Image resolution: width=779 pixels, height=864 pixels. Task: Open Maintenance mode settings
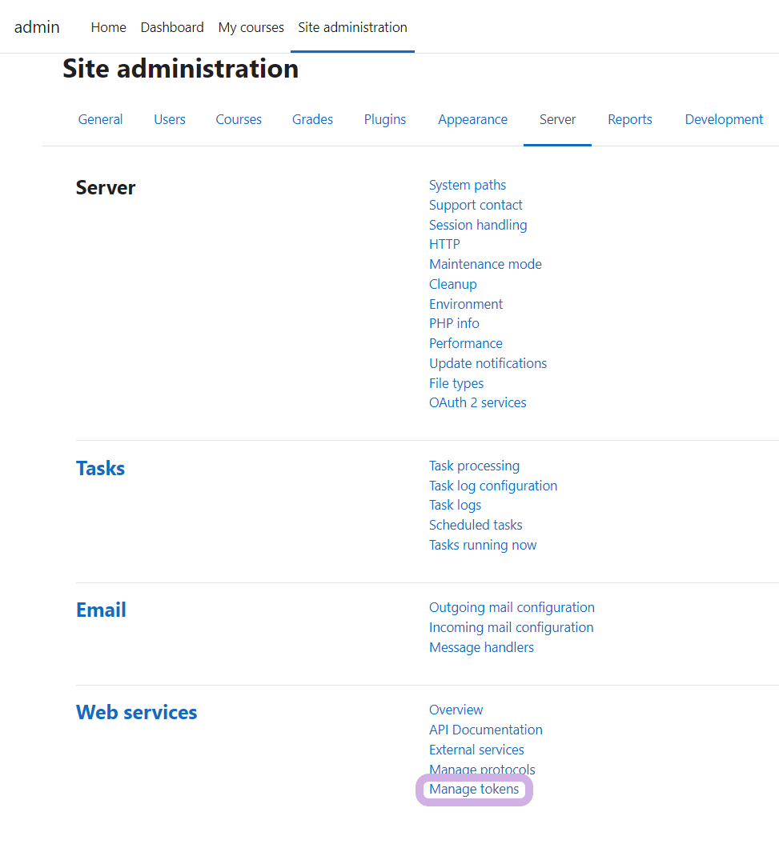485,264
